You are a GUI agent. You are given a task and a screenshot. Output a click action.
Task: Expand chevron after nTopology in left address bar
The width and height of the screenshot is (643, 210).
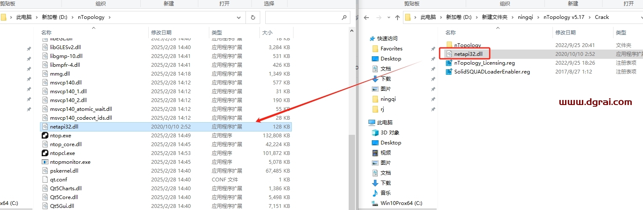point(109,18)
